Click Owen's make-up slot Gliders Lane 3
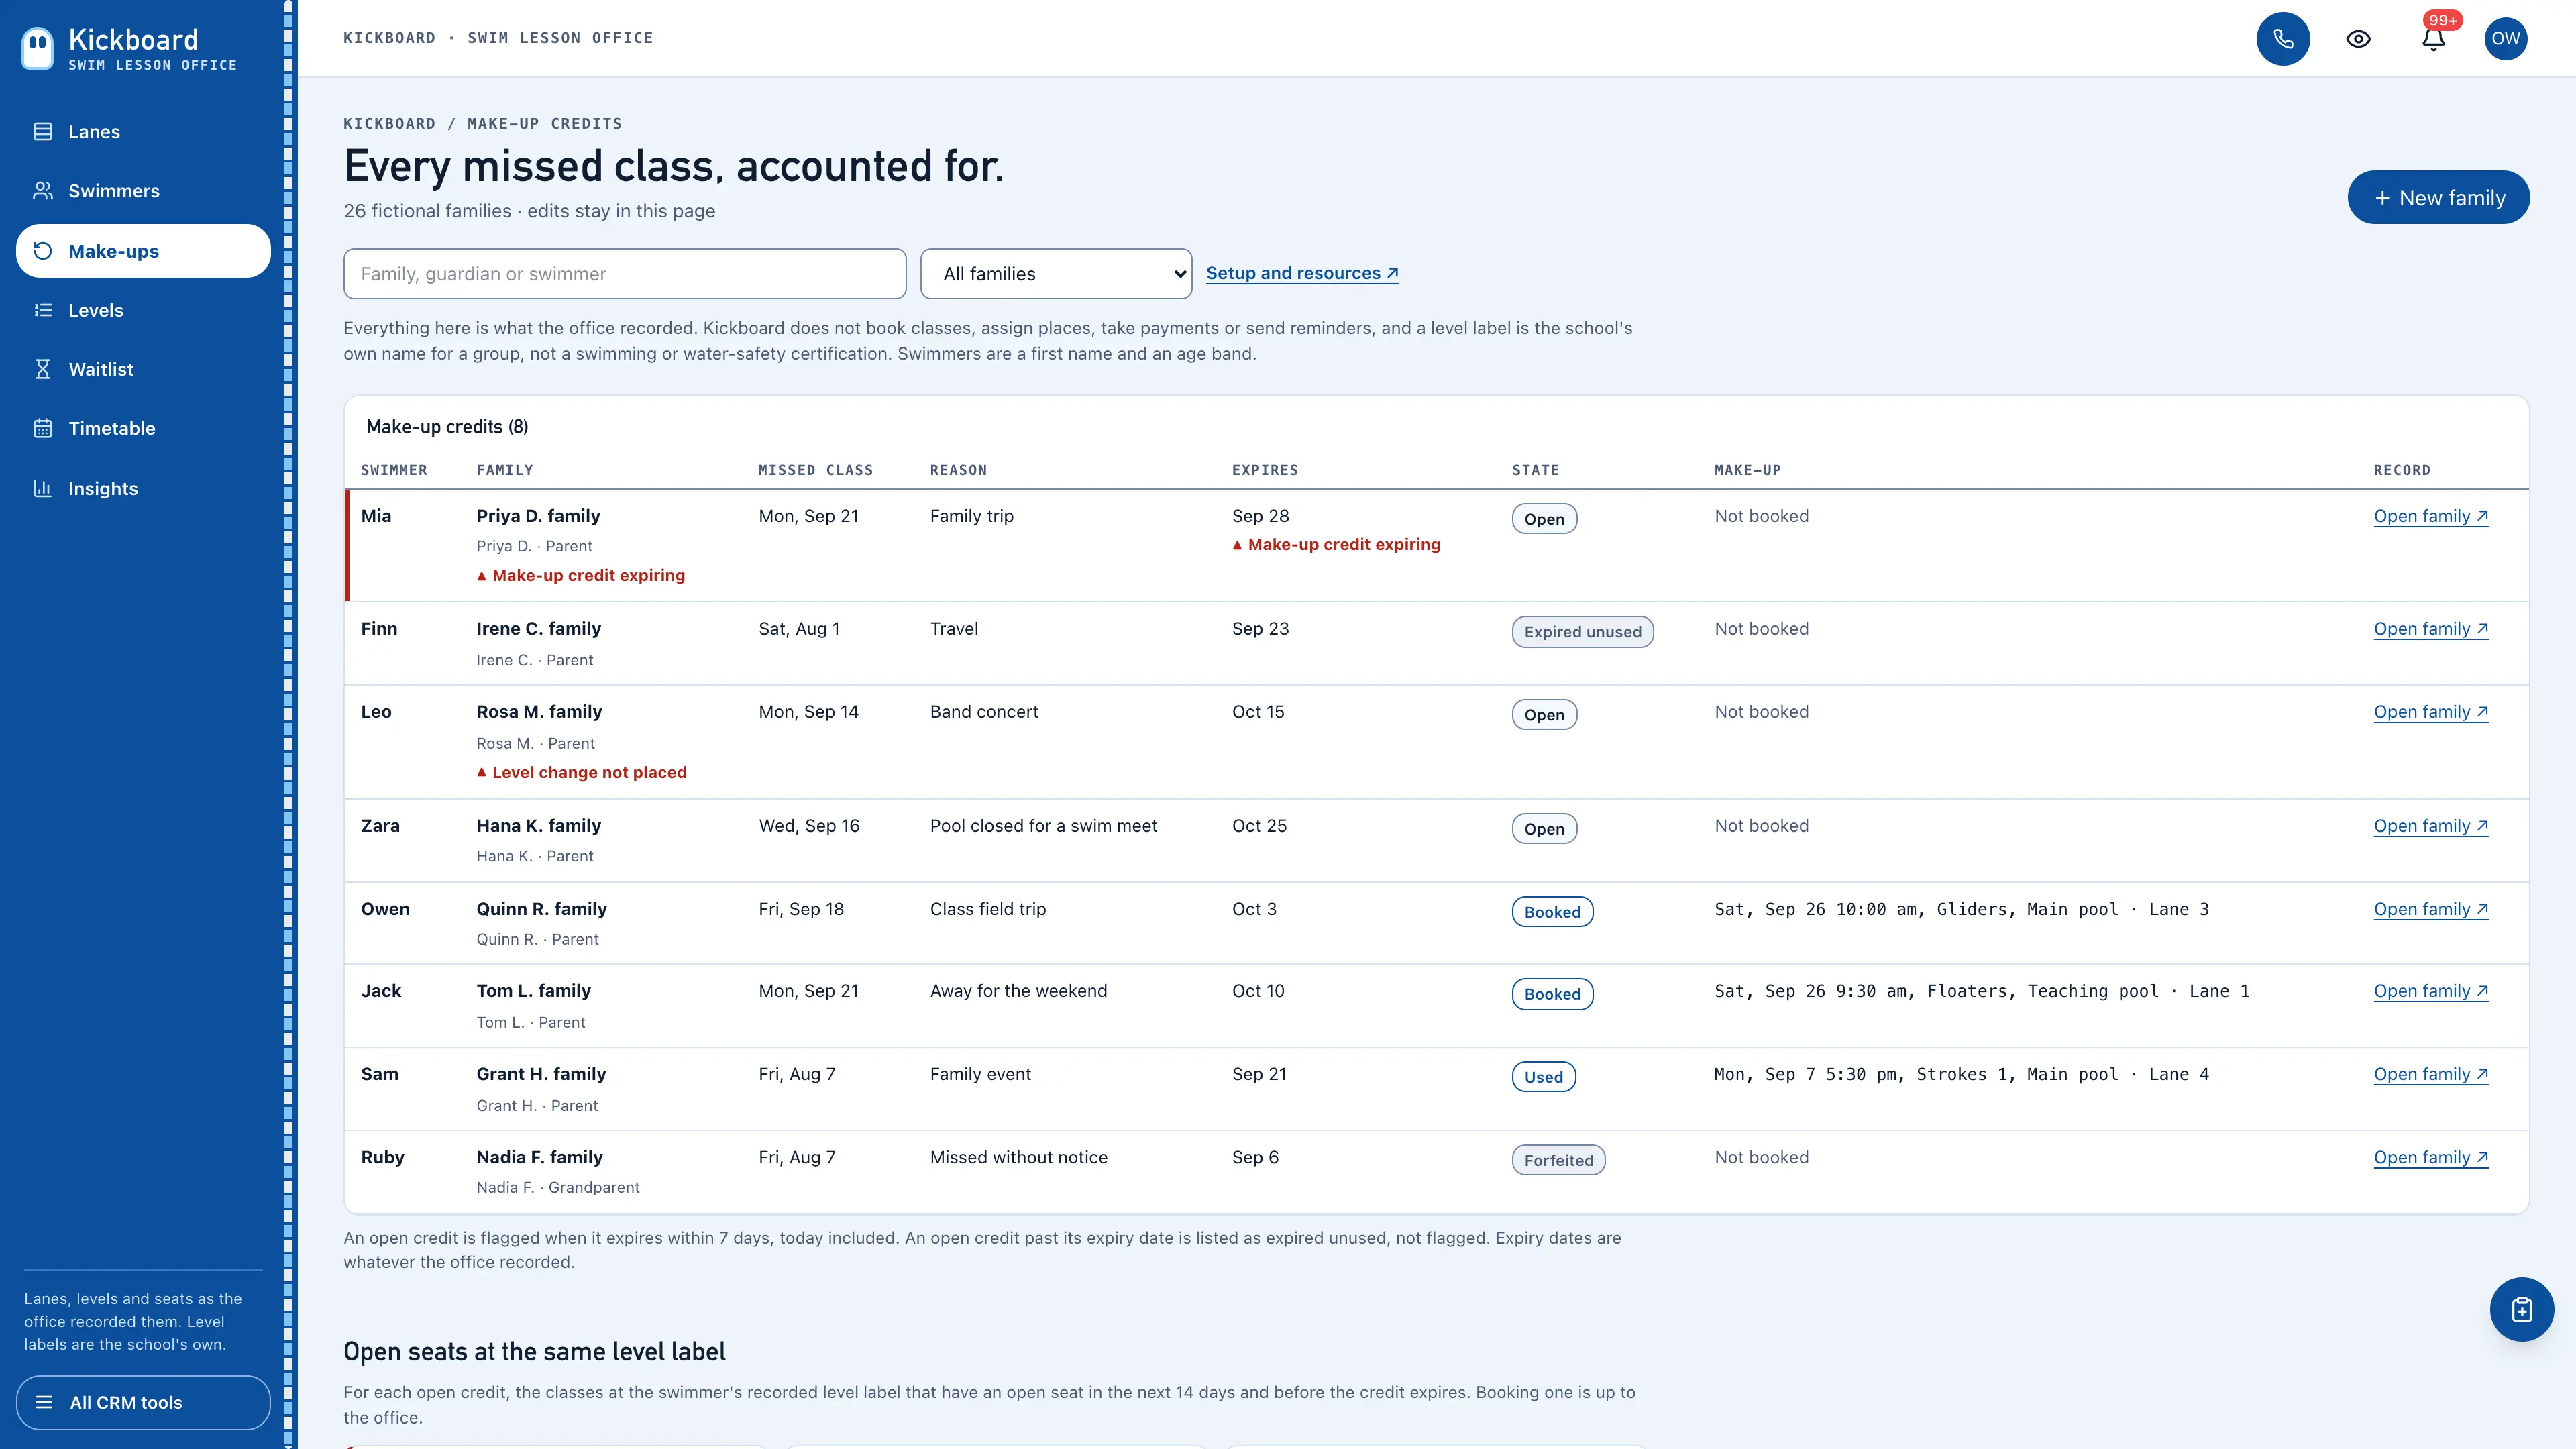 pos(1961,909)
